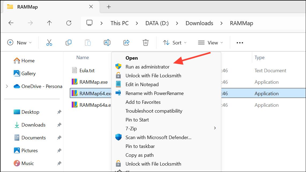Click the Eula.txt document icon
This screenshot has width=306, height=172.
point(74,70)
